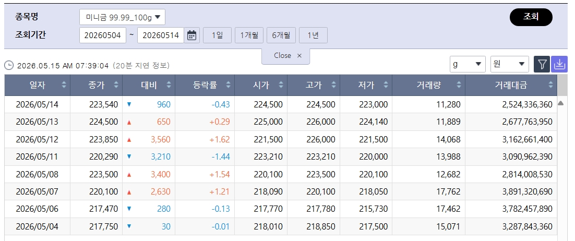The width and height of the screenshot is (575, 241).
Task: Download table data with the download icon
Action: (x=559, y=64)
